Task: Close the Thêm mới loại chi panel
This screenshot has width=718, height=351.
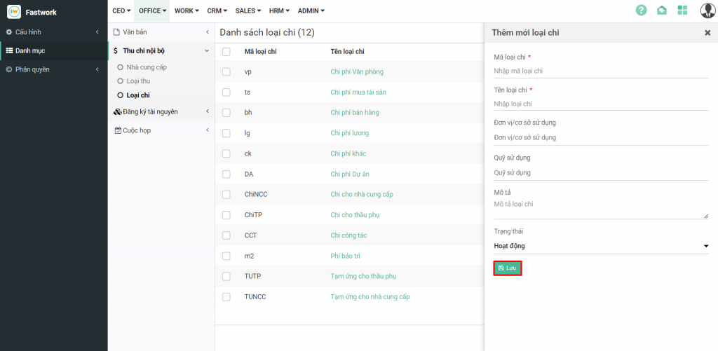Action: (x=707, y=33)
